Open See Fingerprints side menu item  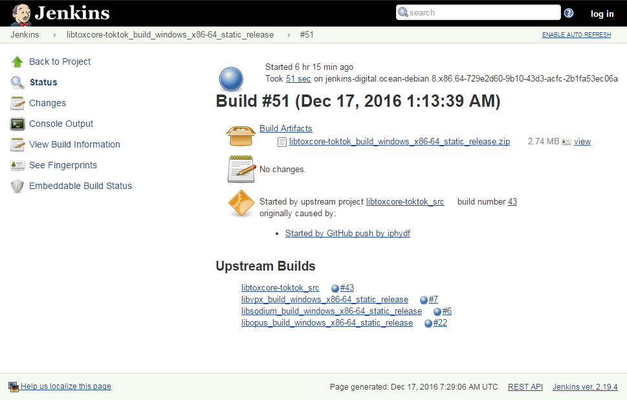(63, 166)
